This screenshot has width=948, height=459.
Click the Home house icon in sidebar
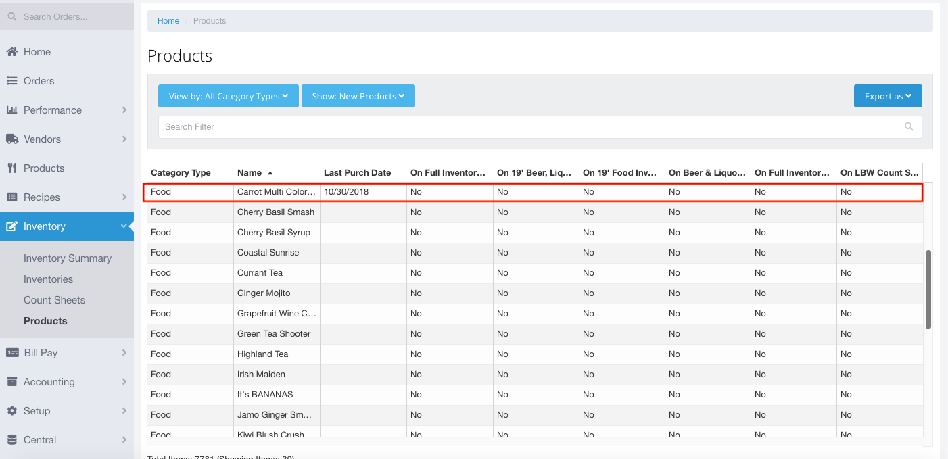[12, 52]
